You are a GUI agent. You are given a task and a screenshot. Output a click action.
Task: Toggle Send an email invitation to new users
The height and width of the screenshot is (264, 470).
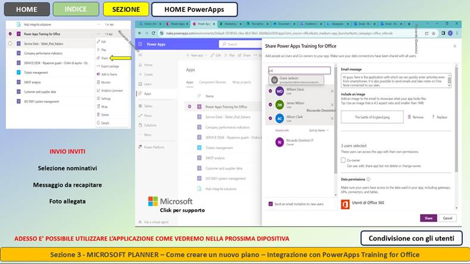click(270, 204)
